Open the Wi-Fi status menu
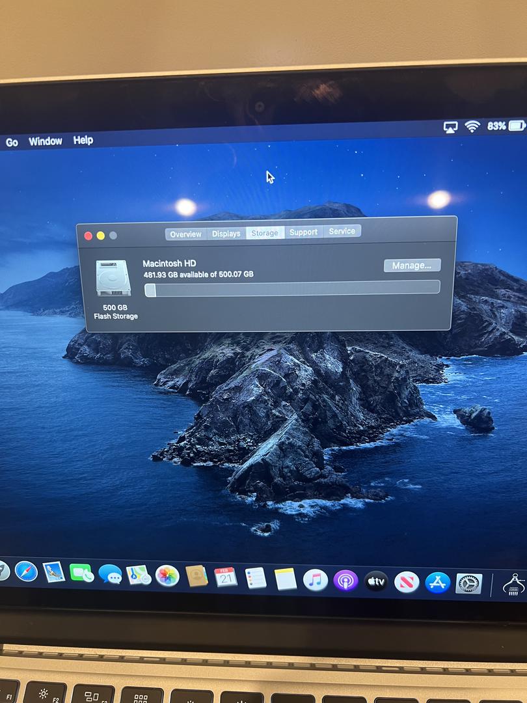Viewport: 527px width, 703px height. [x=472, y=126]
